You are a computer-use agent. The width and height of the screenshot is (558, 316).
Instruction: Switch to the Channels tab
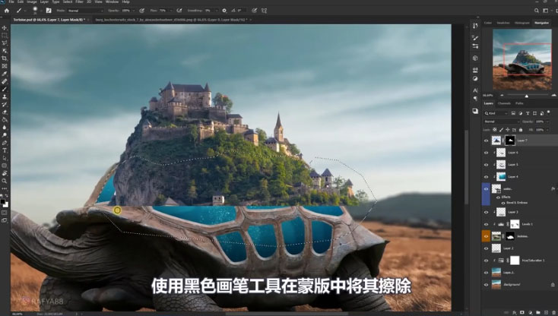pyautogui.click(x=504, y=103)
